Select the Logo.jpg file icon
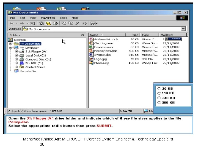Screen dimensions: 198x149 (91, 59)
